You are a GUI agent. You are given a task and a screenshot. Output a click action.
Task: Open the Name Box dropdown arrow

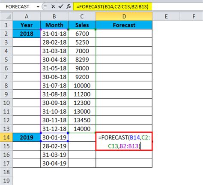(x=38, y=6)
